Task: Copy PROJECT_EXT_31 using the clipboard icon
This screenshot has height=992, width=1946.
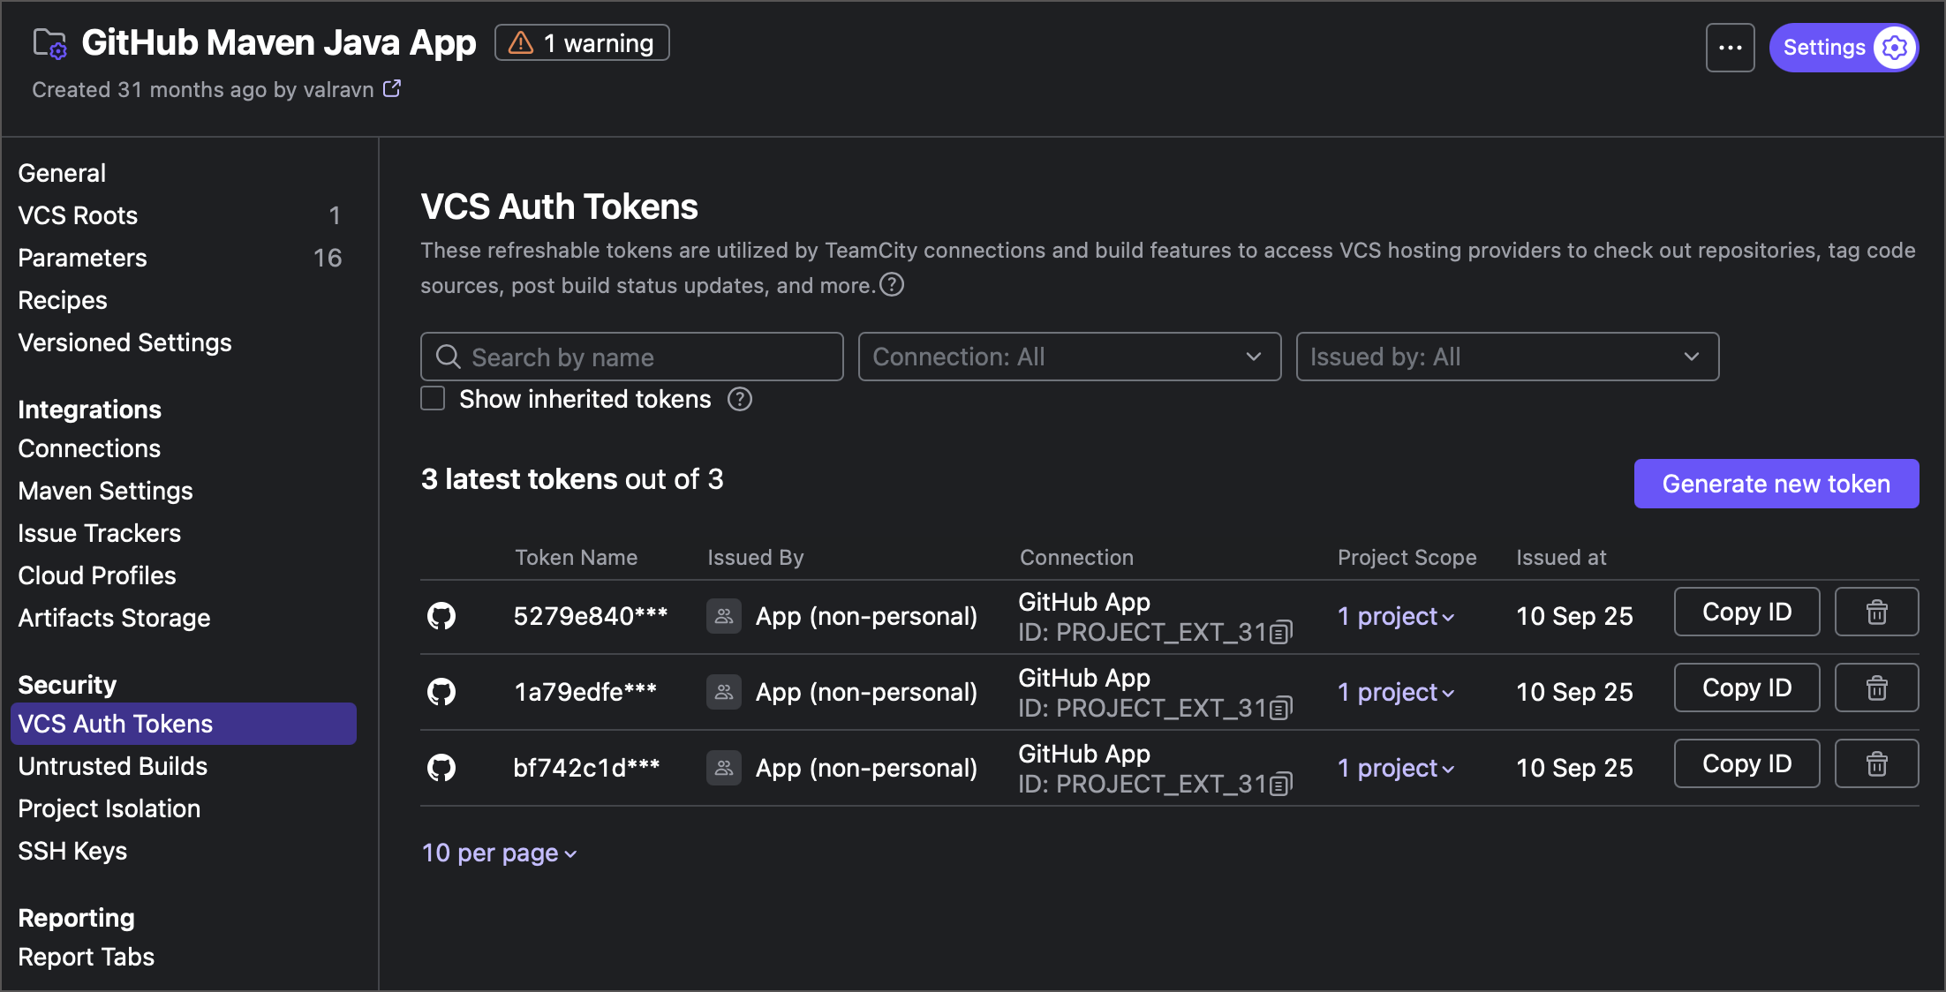Action: (x=1280, y=632)
